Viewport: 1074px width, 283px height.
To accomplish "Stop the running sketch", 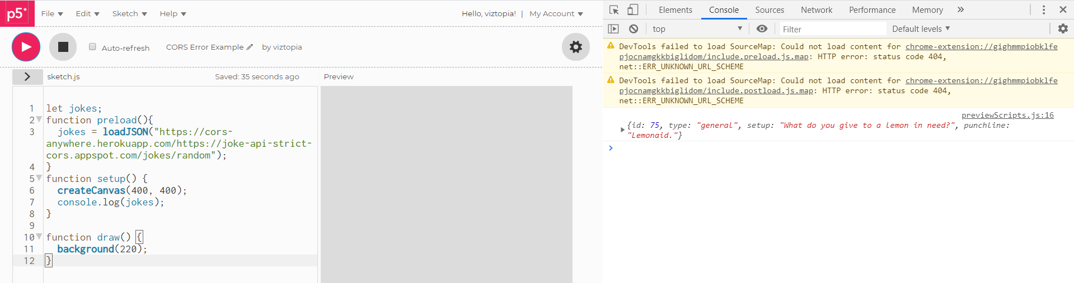I will point(63,47).
